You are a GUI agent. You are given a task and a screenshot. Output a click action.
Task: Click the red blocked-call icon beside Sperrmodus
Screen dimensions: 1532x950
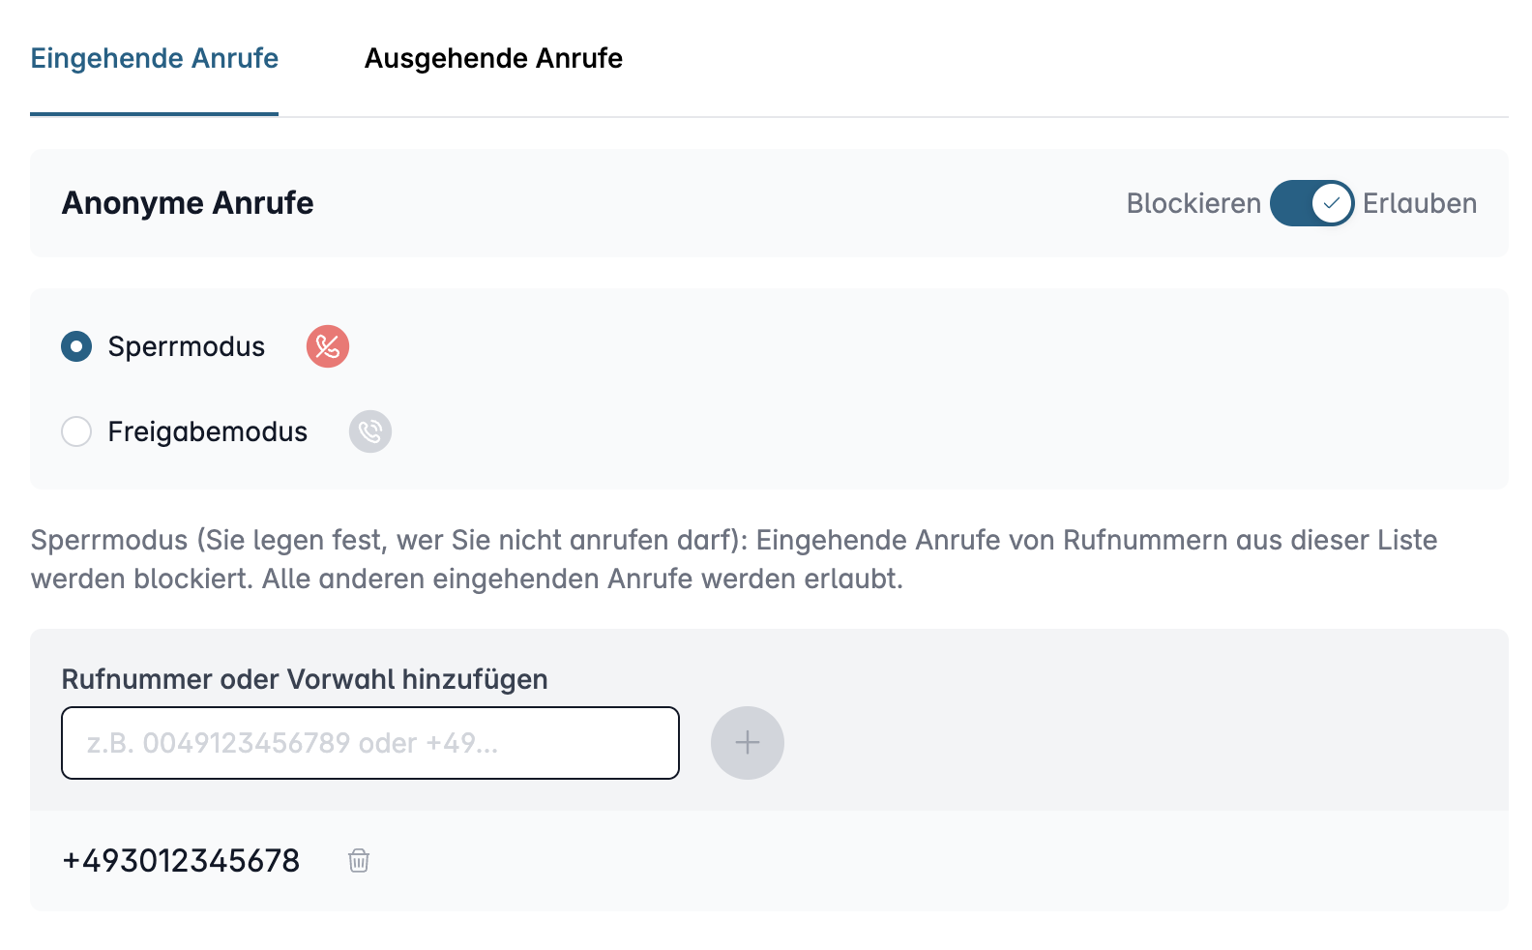328,346
